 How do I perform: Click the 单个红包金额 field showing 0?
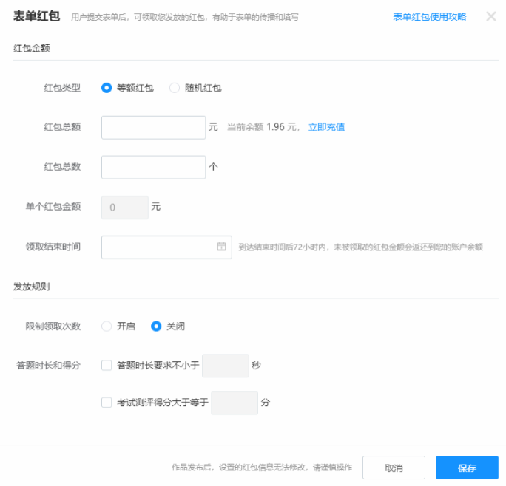pyautogui.click(x=125, y=208)
